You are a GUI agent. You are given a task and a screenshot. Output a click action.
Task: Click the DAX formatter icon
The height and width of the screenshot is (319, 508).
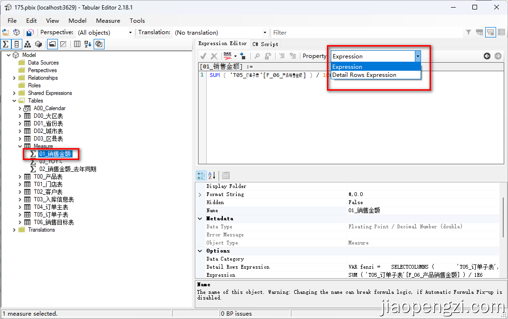pyautogui.click(x=228, y=56)
